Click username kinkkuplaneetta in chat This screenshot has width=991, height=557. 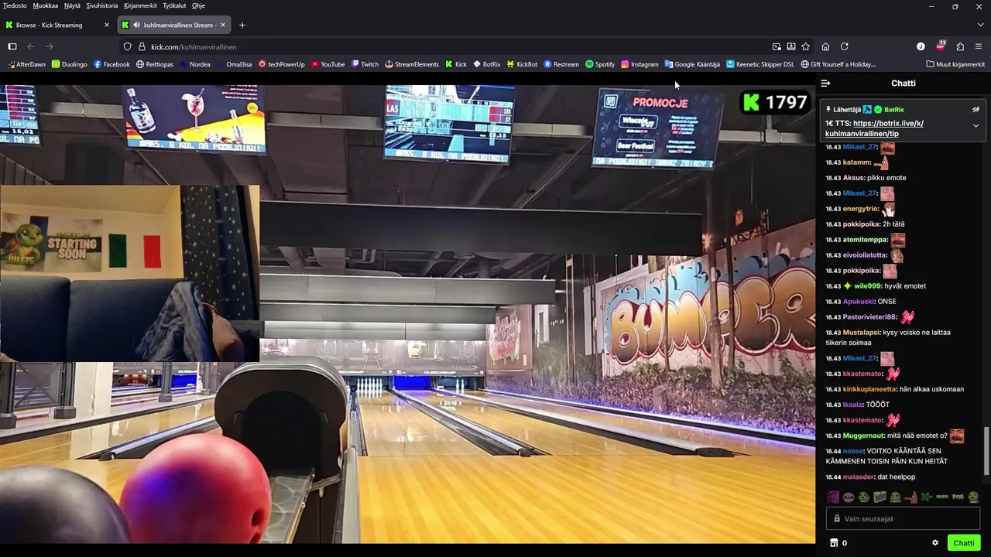click(869, 389)
